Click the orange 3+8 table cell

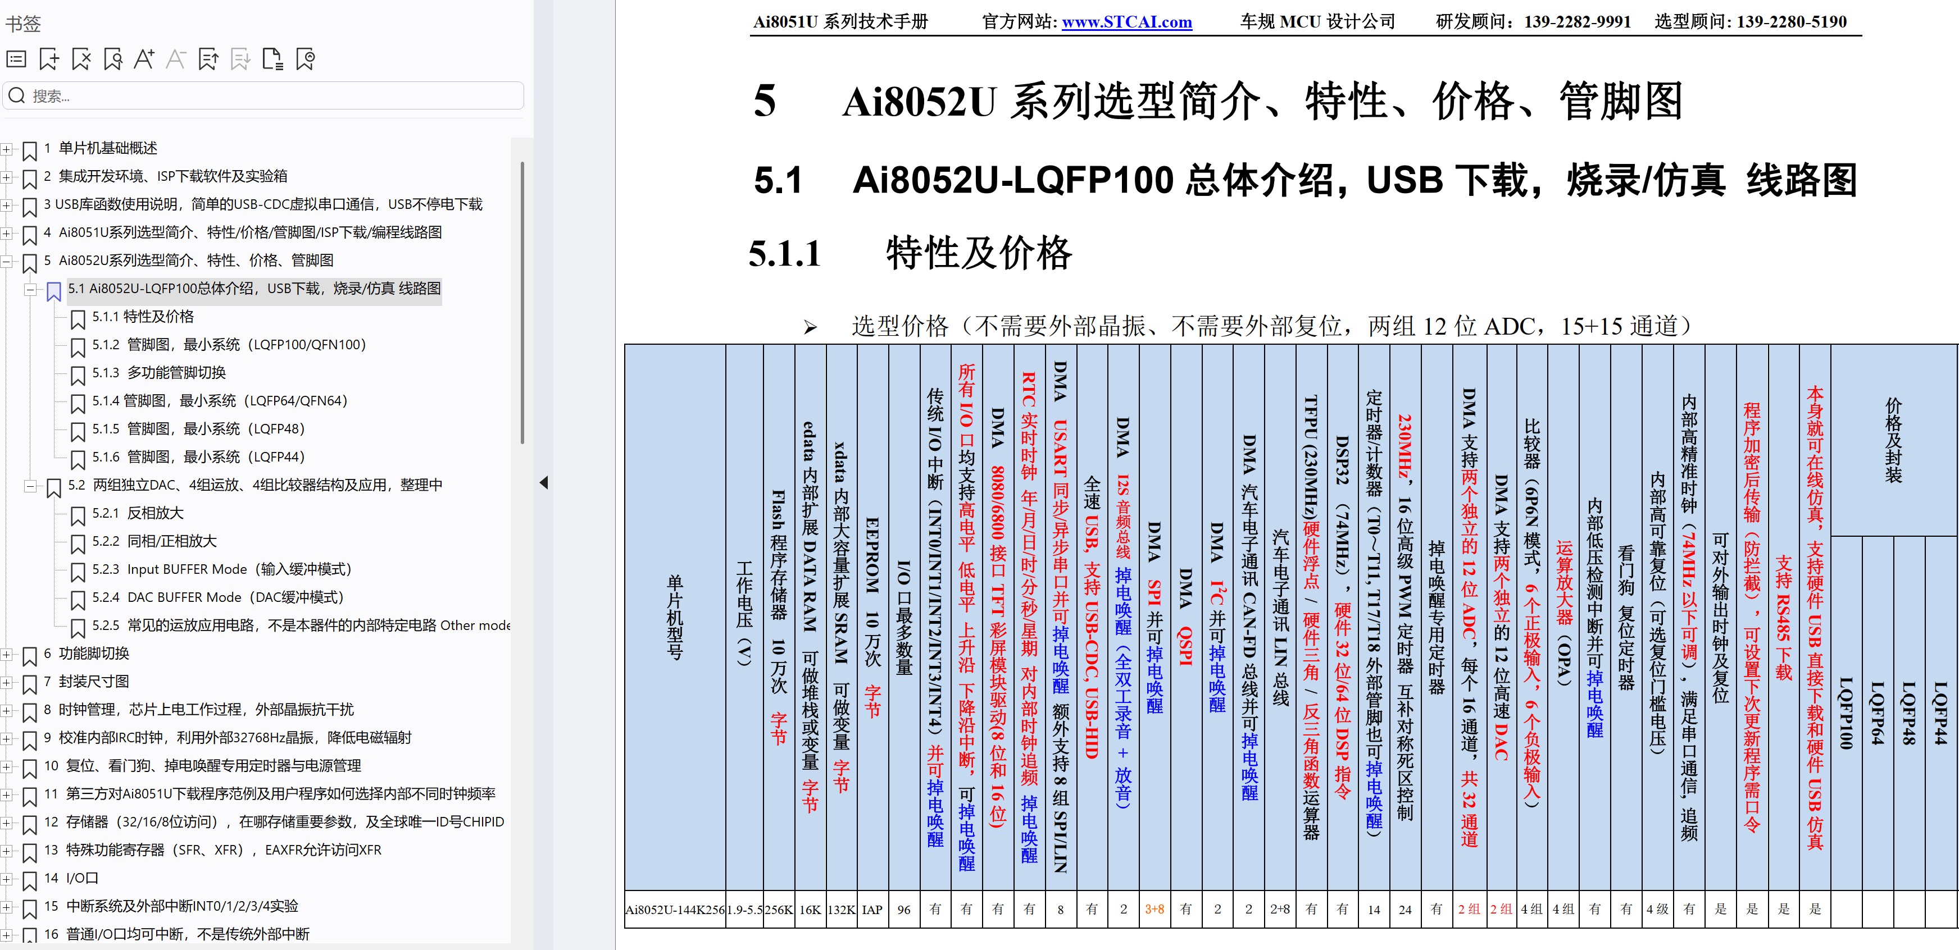(x=1155, y=910)
